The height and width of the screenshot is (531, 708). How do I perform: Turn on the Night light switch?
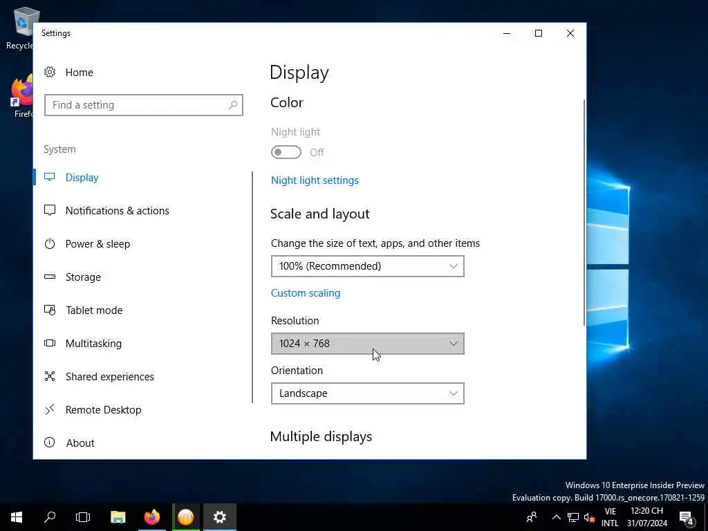(x=286, y=152)
